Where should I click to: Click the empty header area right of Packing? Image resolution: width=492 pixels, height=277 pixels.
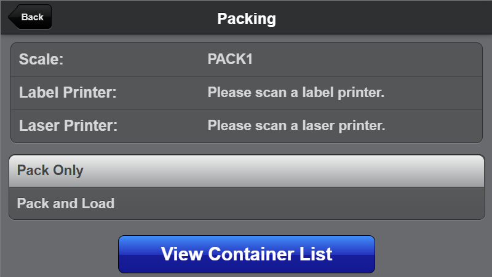tap(381, 18)
